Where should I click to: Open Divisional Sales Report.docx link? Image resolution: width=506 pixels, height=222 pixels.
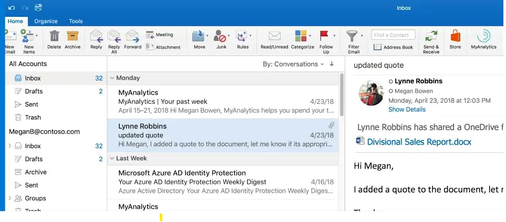tap(419, 142)
